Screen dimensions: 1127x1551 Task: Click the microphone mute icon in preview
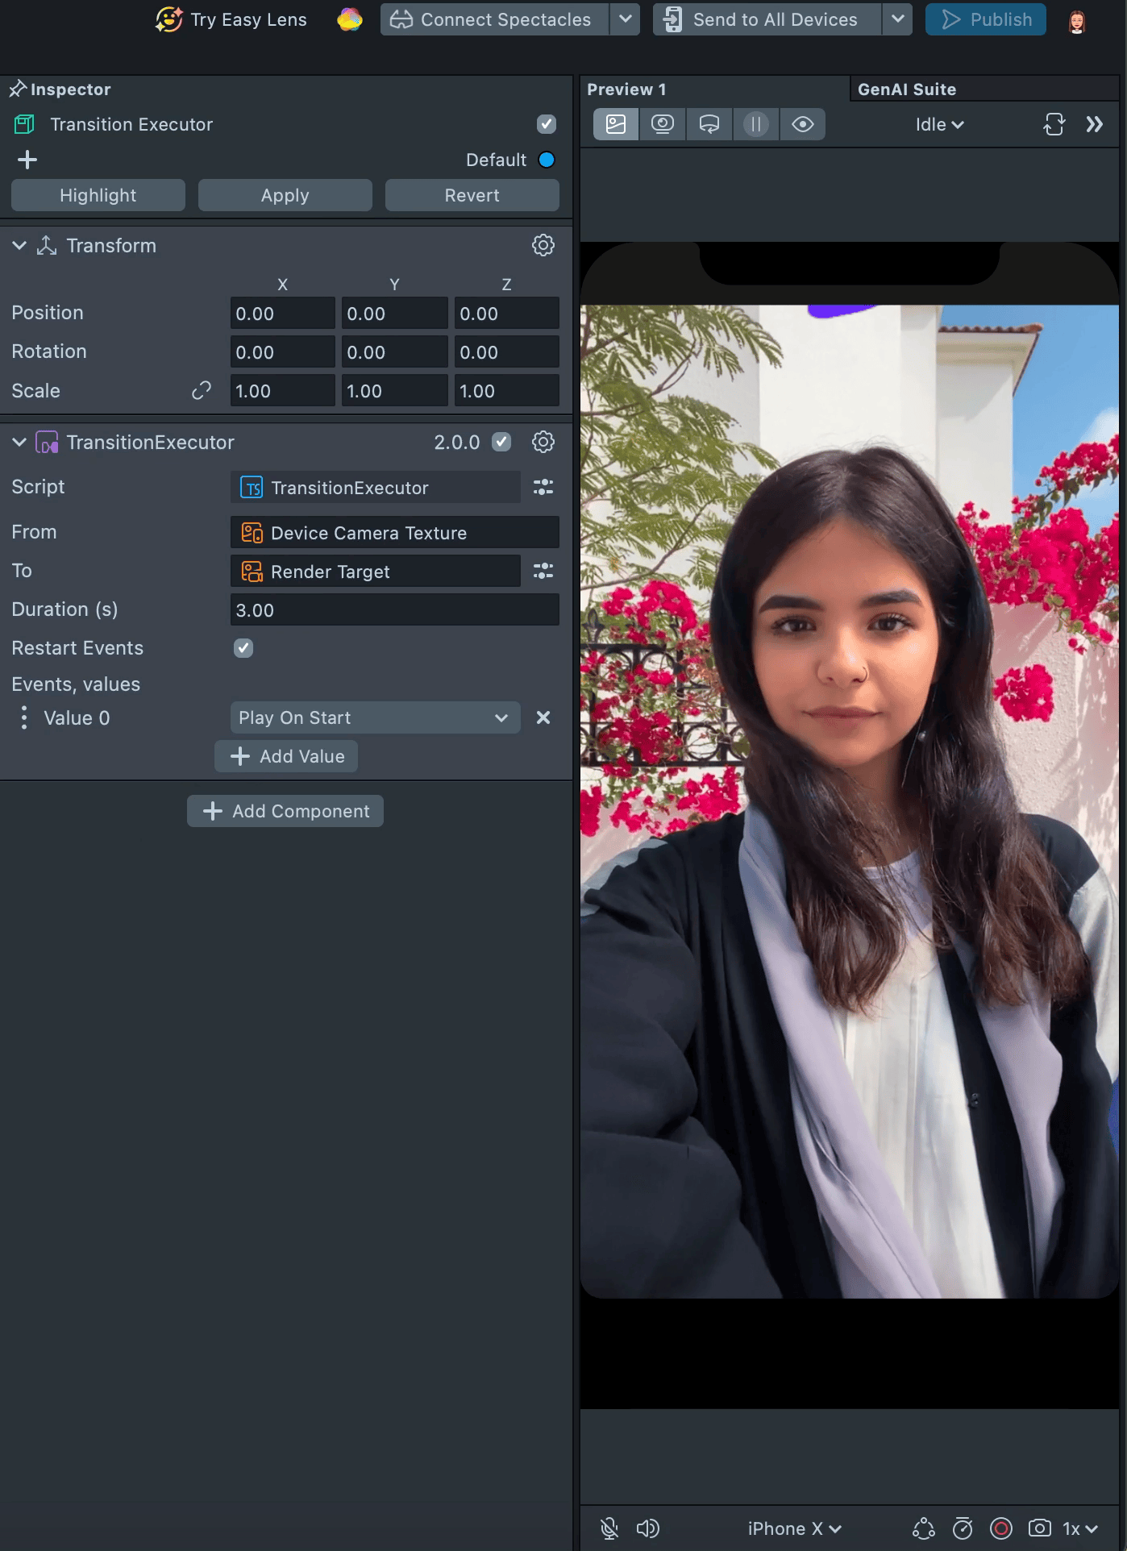click(x=609, y=1528)
